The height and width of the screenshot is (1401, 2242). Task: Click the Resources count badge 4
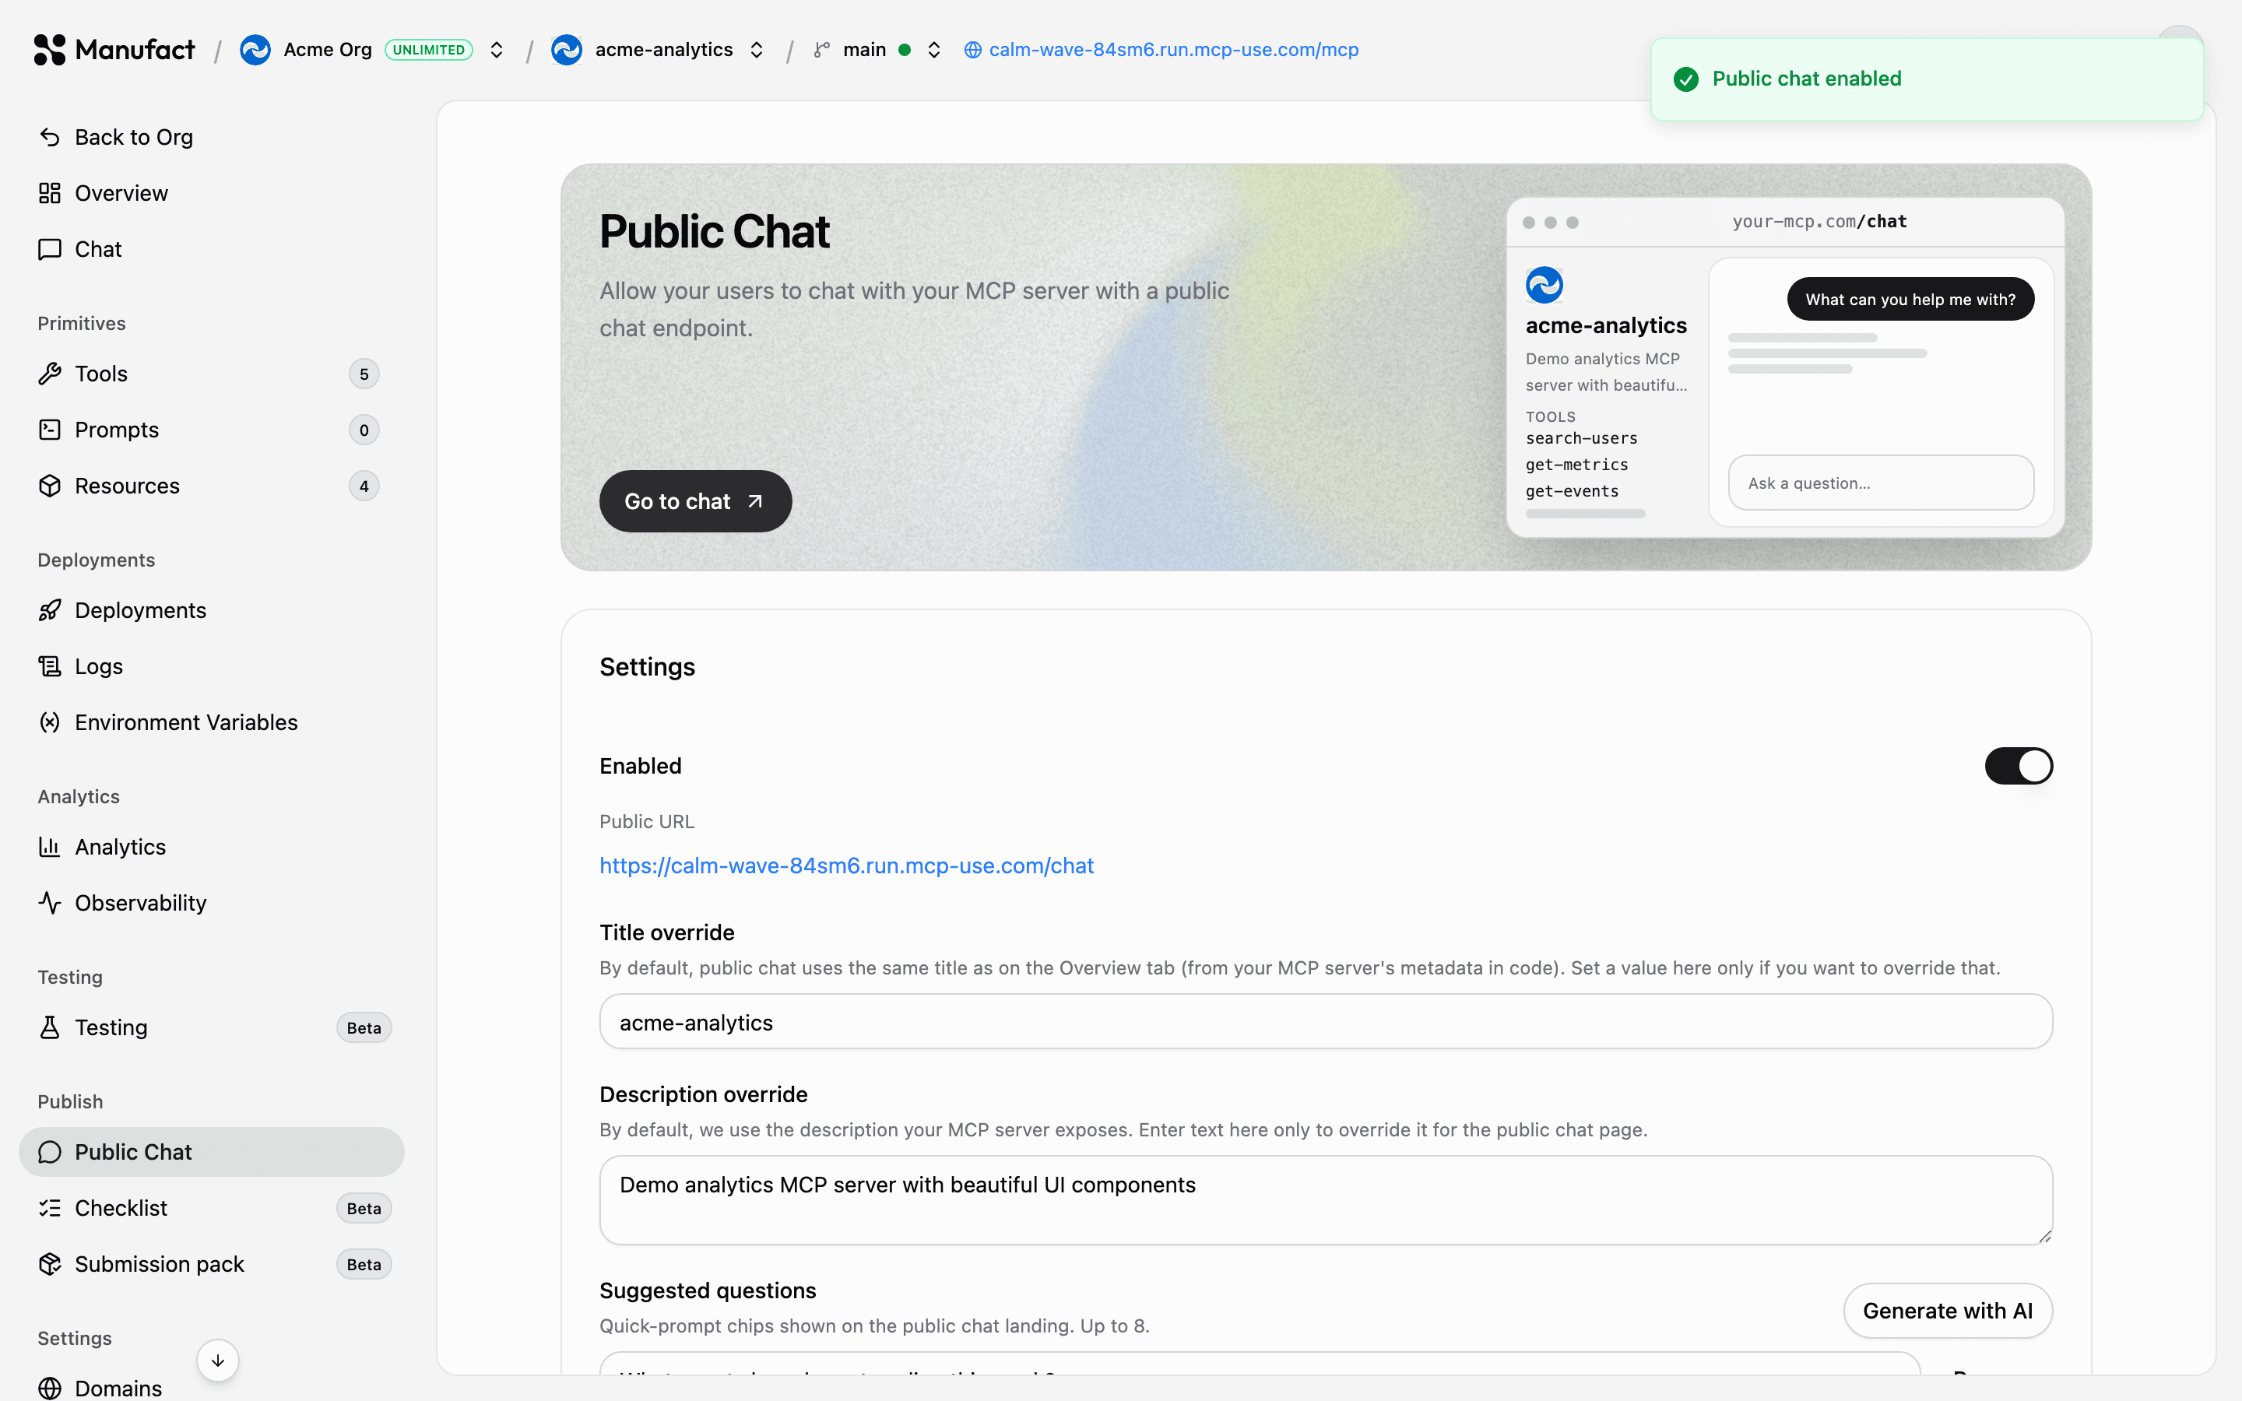point(364,486)
